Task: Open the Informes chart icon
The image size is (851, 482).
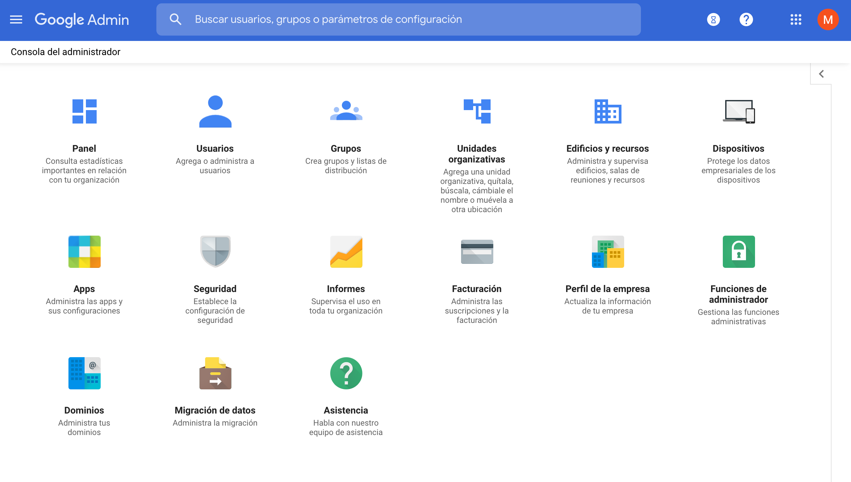Action: pos(346,252)
